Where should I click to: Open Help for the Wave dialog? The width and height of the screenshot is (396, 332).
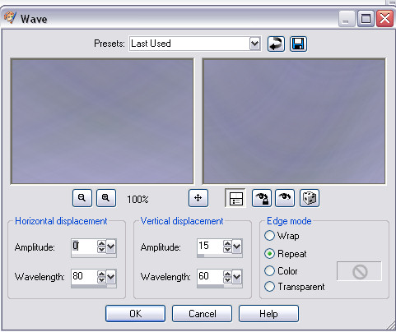coord(268,313)
